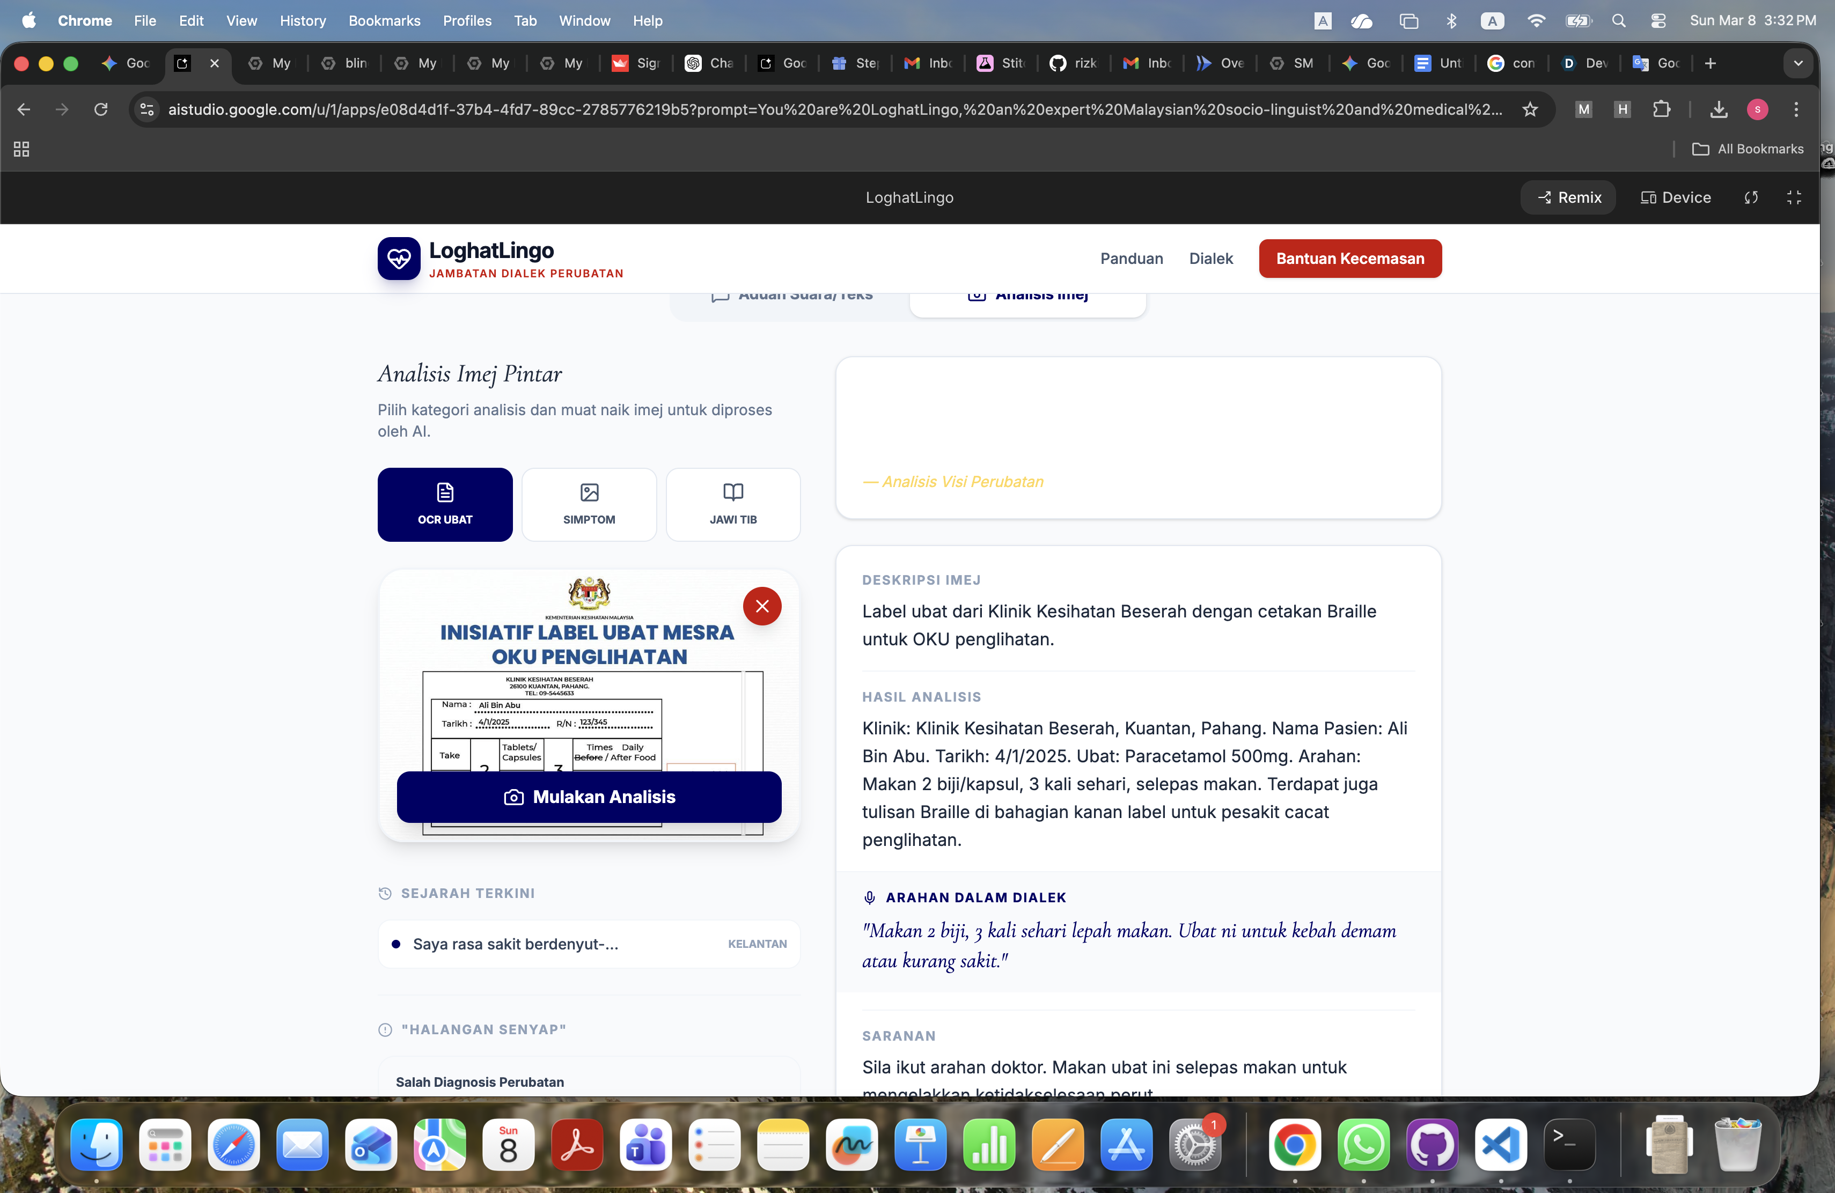Expand the Chrome tab search dropdown
The width and height of the screenshot is (1835, 1193).
[x=1798, y=63]
